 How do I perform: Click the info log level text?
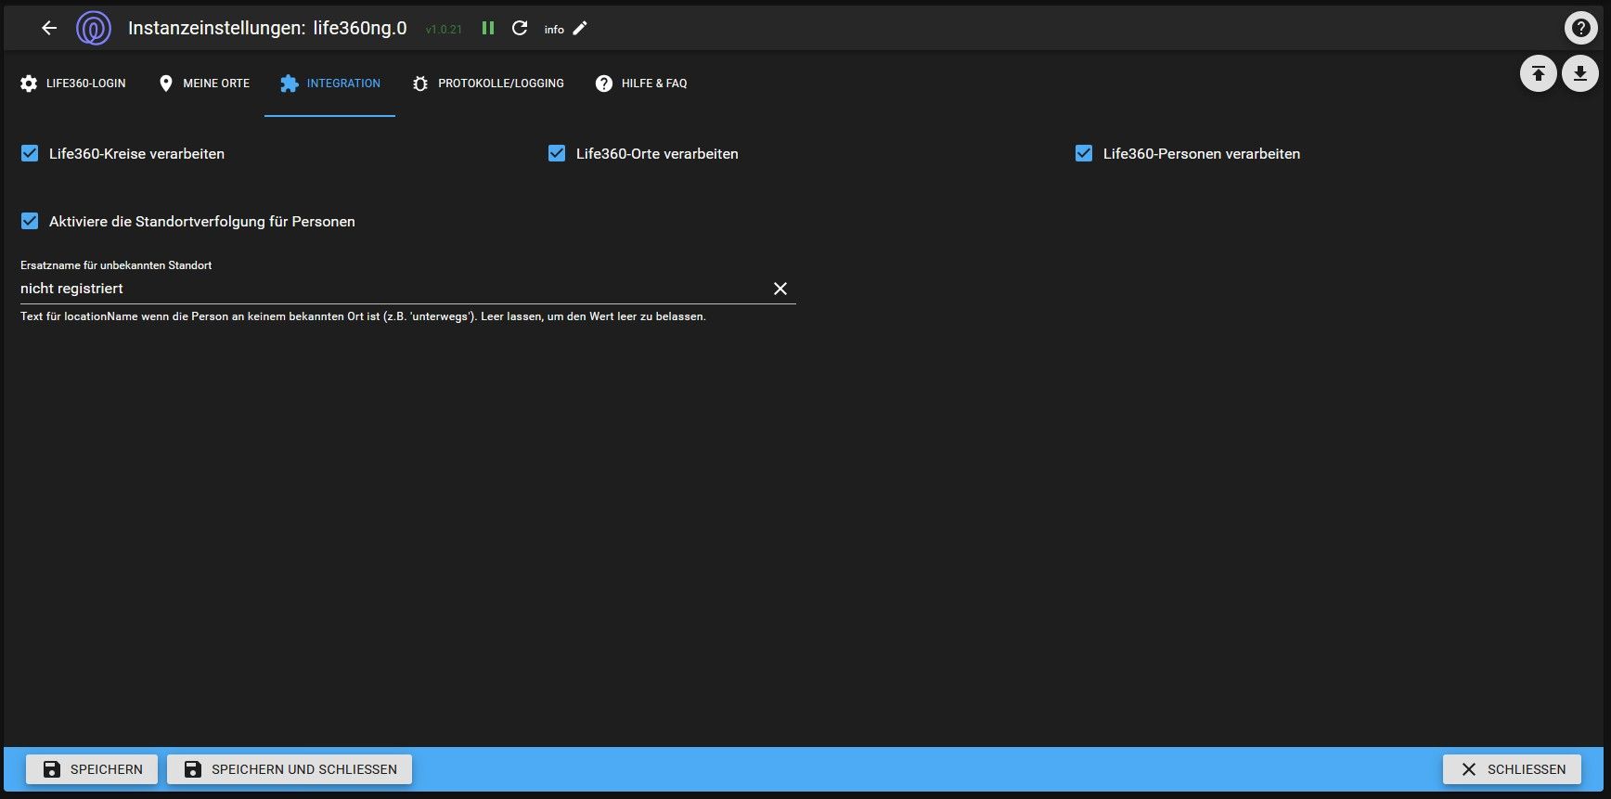(554, 30)
